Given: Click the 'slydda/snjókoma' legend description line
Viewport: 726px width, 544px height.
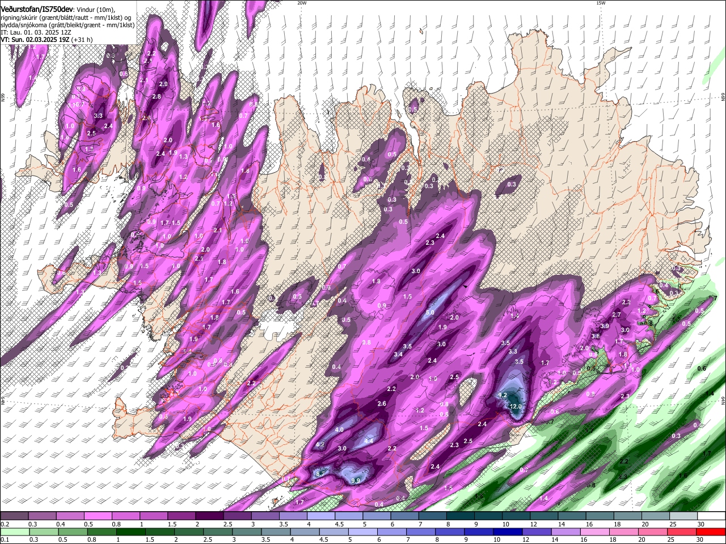Looking at the screenshot, I should [67, 25].
